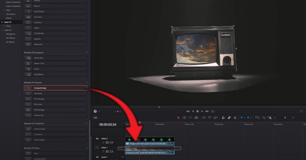Disable the Video 2 track

coord(112,142)
